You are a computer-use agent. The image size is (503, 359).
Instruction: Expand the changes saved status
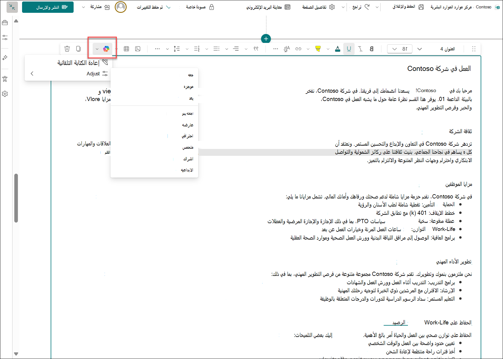tap(154, 7)
